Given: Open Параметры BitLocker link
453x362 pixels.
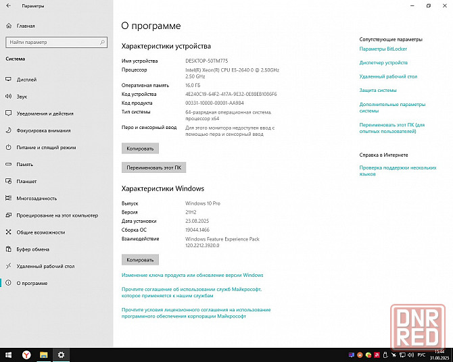Looking at the screenshot, I should [383, 49].
